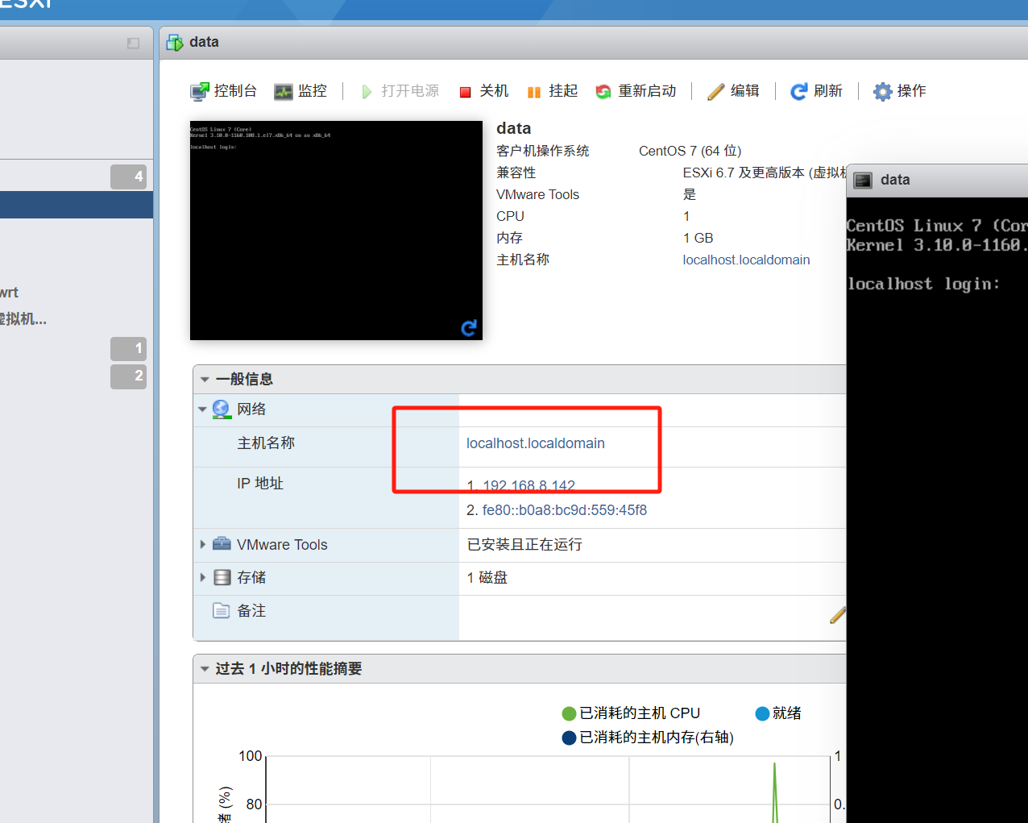
Task: Collapse the 过去 1 小时的性能摘要 panel
Action: (x=205, y=669)
